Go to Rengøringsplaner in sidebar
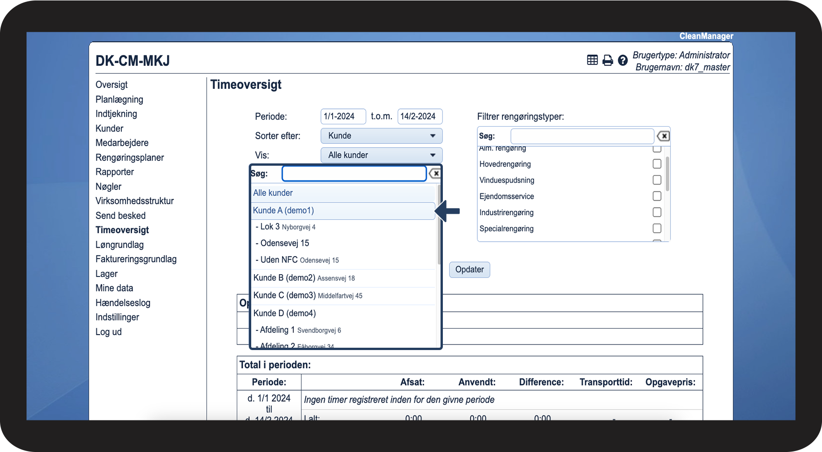This screenshot has height=452, width=822. click(x=130, y=158)
